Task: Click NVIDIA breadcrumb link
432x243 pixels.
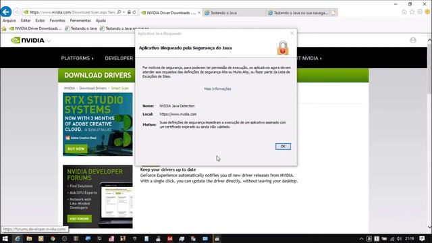Action: [x=70, y=88]
